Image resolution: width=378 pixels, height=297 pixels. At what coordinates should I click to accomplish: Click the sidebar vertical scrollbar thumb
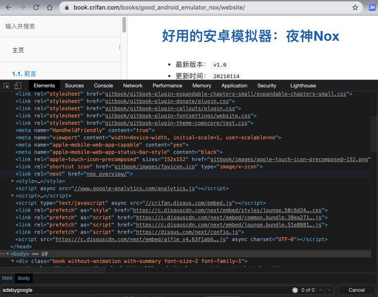124,24
